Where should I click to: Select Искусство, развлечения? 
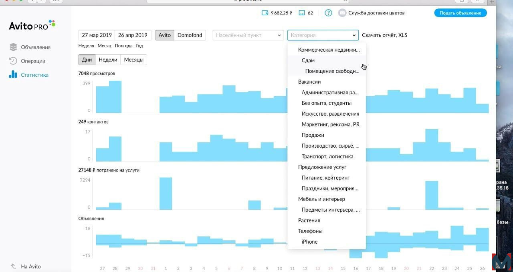pyautogui.click(x=327, y=114)
